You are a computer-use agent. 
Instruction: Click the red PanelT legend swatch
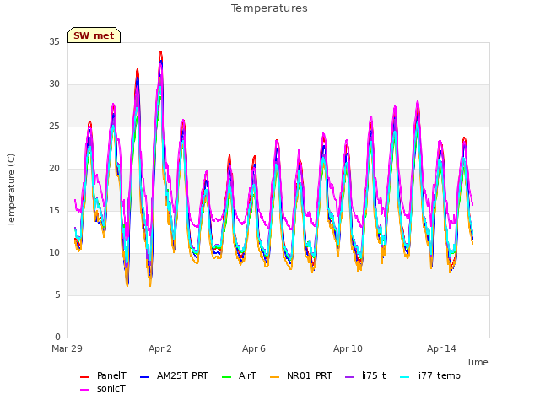point(84,377)
